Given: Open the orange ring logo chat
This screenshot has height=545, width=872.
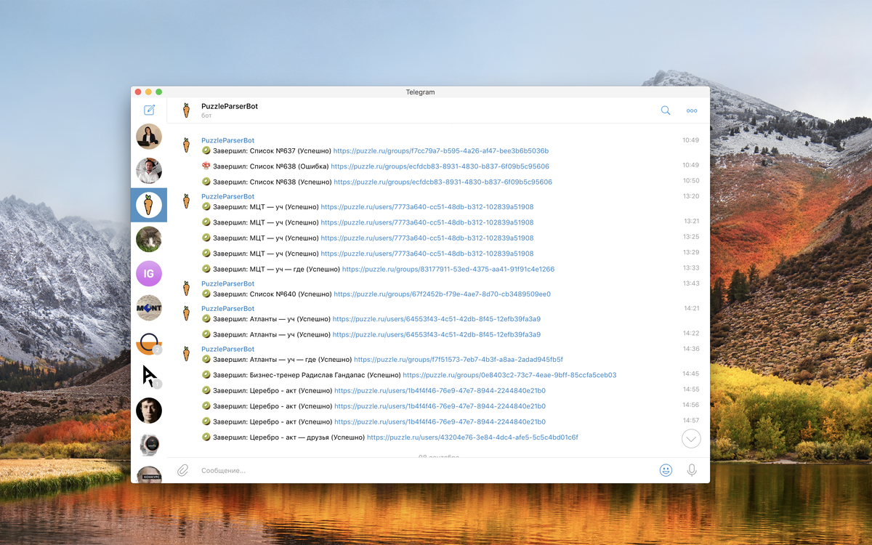Looking at the screenshot, I should (149, 342).
